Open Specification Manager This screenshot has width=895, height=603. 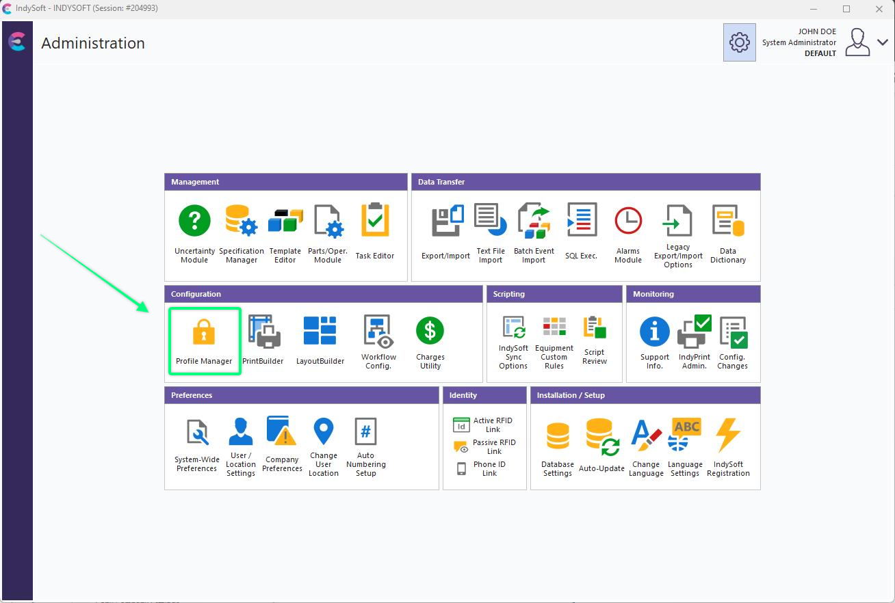(241, 234)
